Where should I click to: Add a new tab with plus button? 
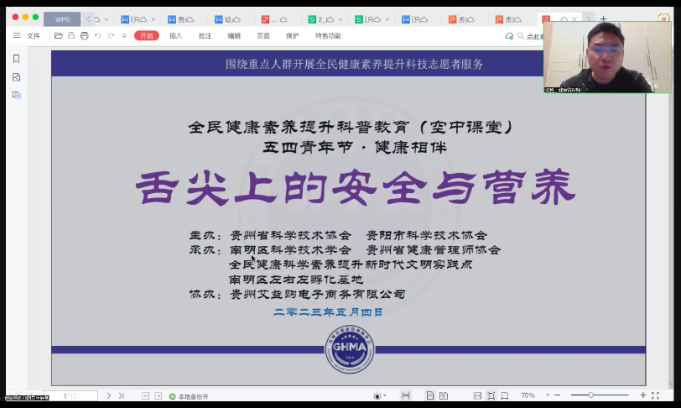[603, 19]
